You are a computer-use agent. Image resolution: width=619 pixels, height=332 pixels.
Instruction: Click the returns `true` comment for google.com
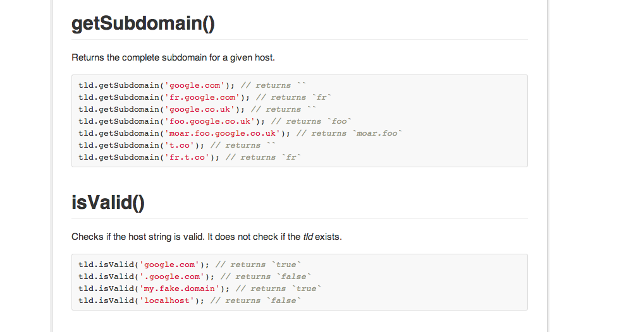258,264
